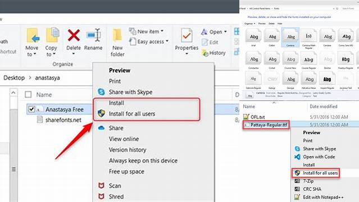Click the Copy to icon in ribbon
Image resolution: width=359 pixels, height=202 pixels.
(x=52, y=35)
